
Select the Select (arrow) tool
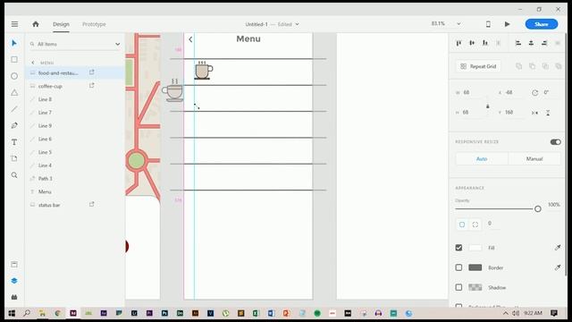[14, 43]
